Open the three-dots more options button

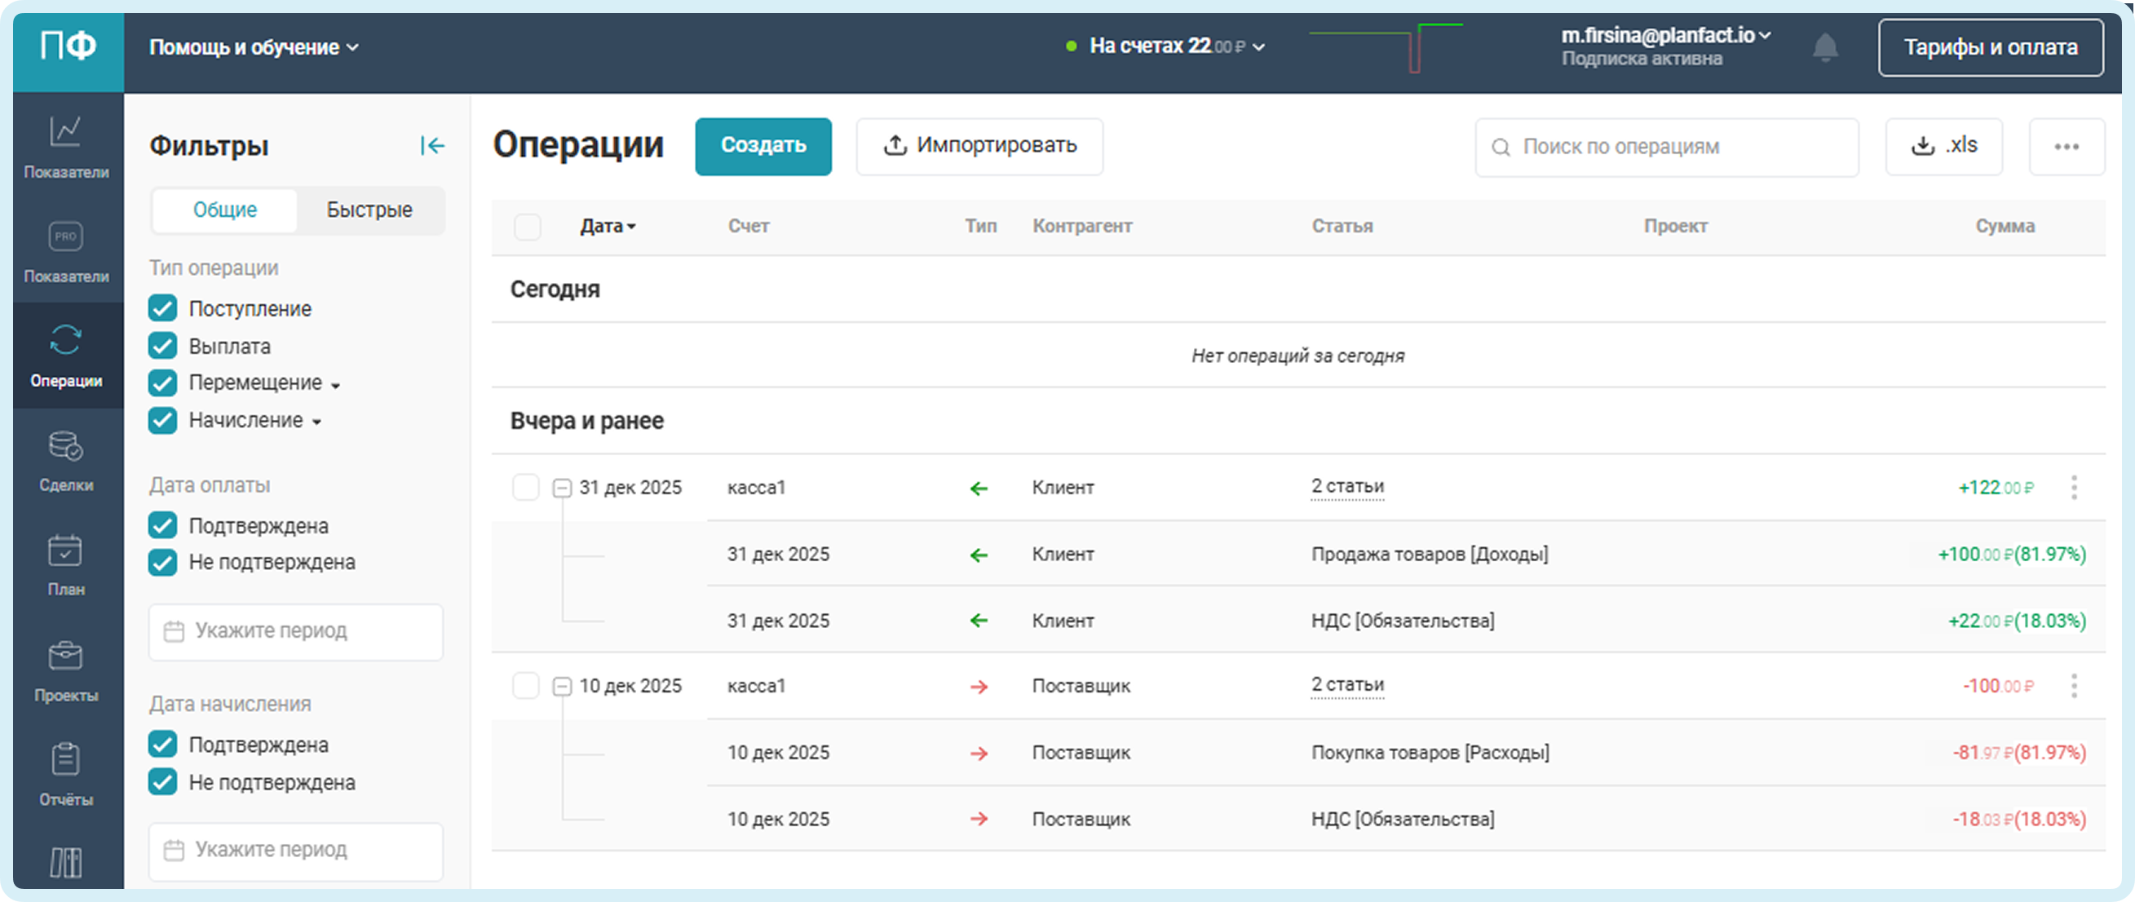tap(2066, 147)
